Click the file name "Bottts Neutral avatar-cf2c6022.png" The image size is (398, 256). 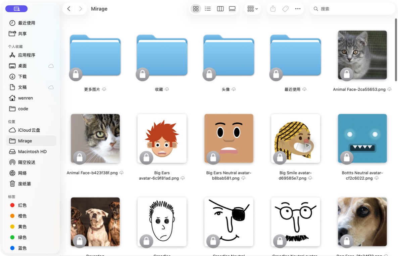tap(362, 175)
